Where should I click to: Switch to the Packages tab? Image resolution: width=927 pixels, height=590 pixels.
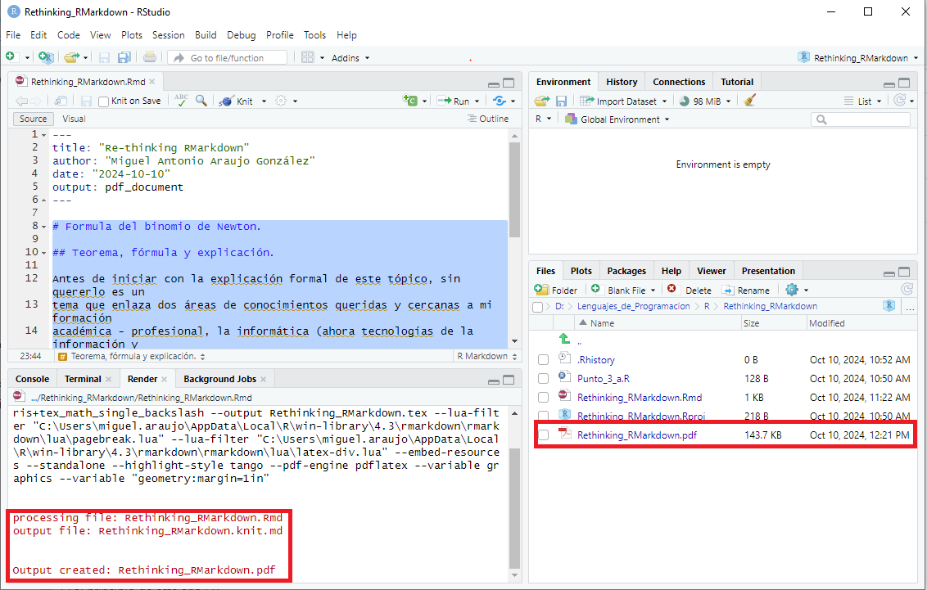point(626,271)
